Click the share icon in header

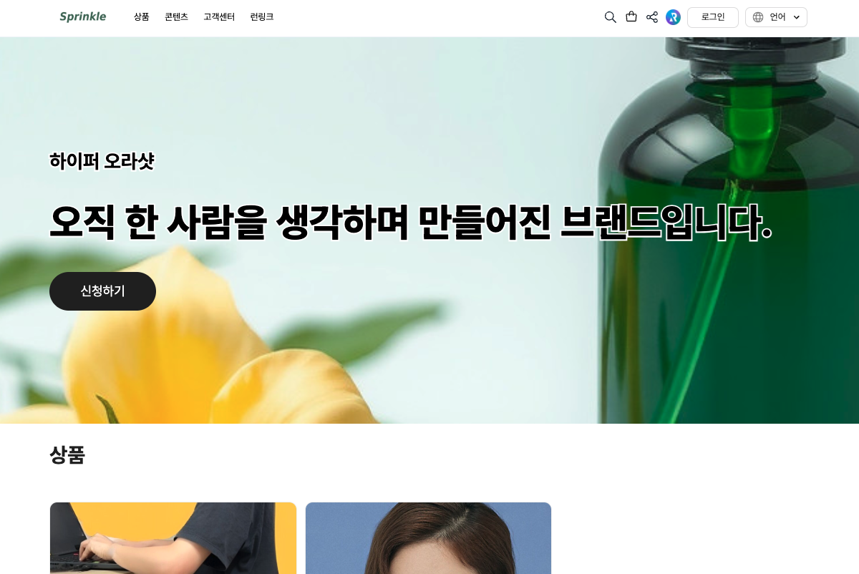tap(652, 17)
